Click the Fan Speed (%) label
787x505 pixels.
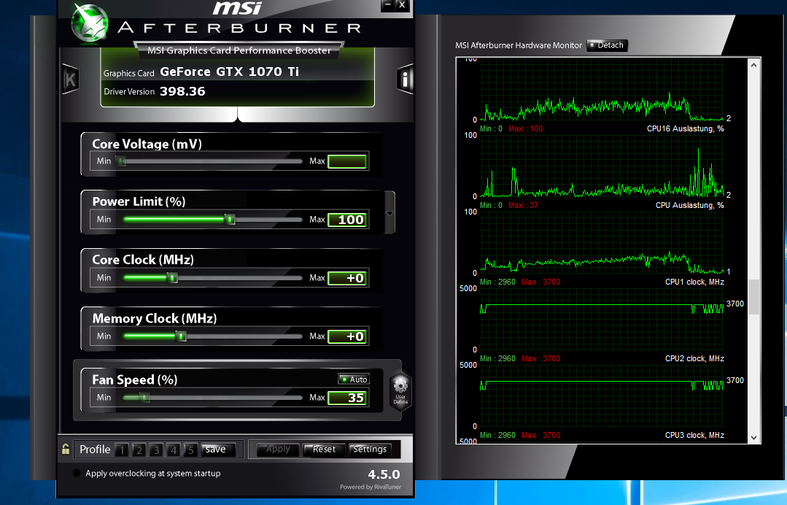(x=135, y=380)
